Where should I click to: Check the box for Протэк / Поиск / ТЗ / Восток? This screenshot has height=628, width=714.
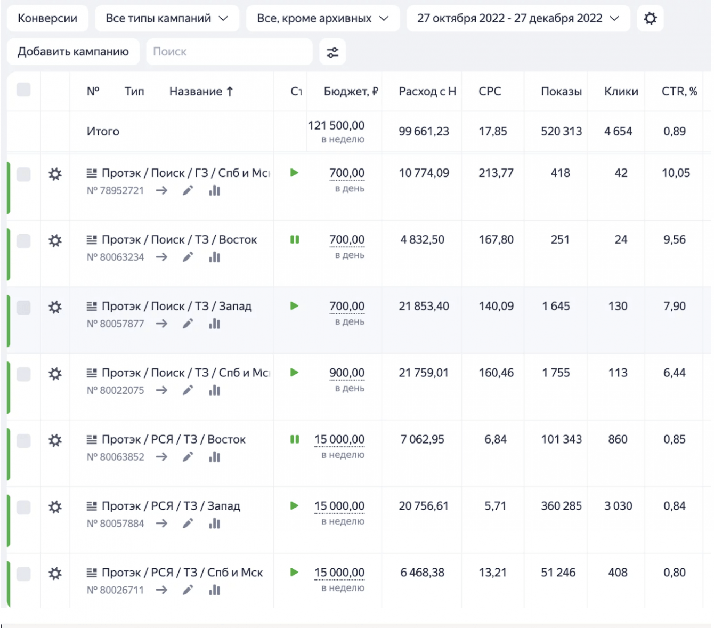(x=23, y=241)
